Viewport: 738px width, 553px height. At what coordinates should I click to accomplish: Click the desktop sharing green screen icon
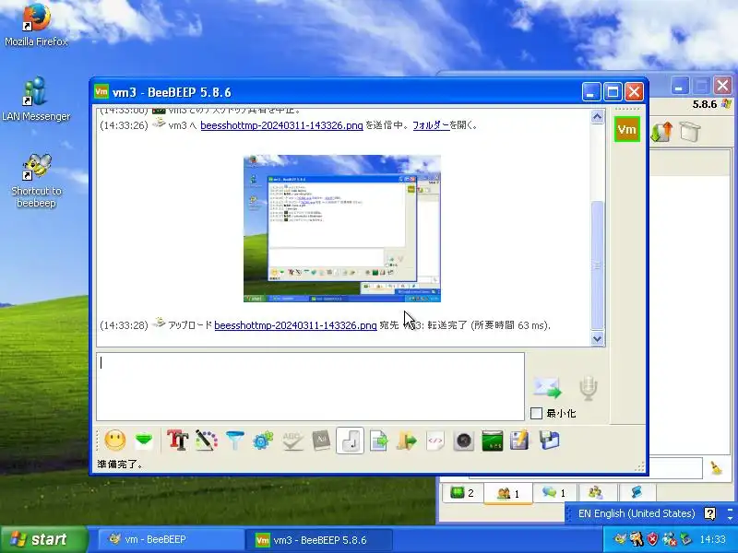pyautogui.click(x=493, y=441)
